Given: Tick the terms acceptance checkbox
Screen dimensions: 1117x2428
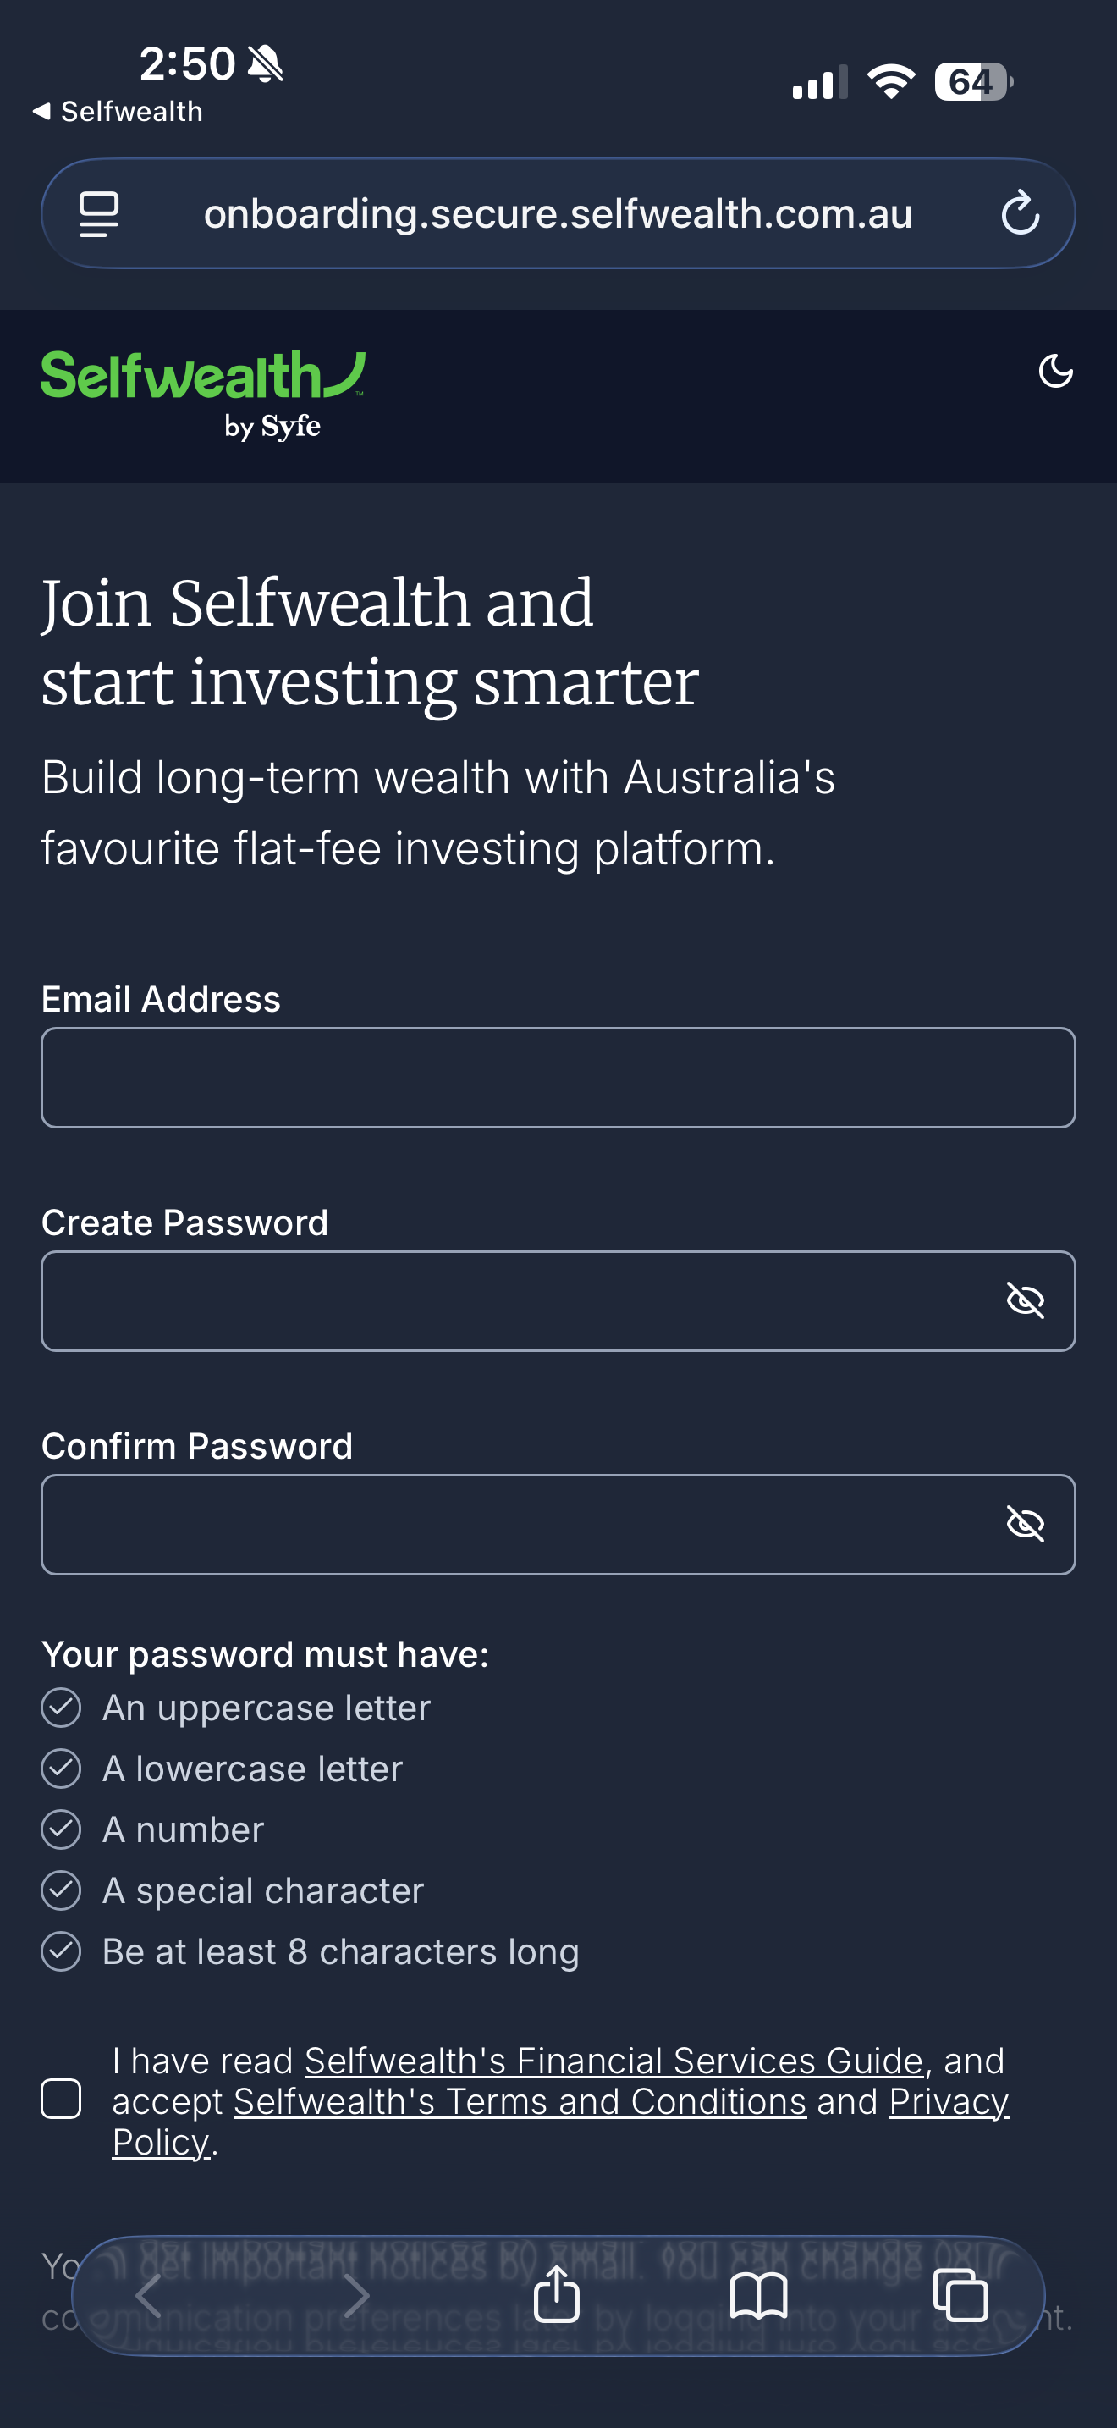Looking at the screenshot, I should click(61, 2099).
